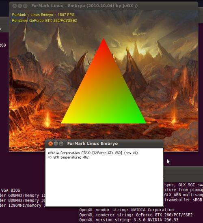Minimize the FurMark Linux Embryo info window
The width and height of the screenshot is (203, 223).
tap(56, 144)
